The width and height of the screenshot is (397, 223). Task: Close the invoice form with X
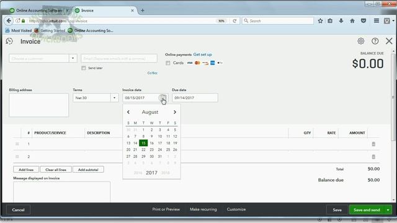point(389,41)
